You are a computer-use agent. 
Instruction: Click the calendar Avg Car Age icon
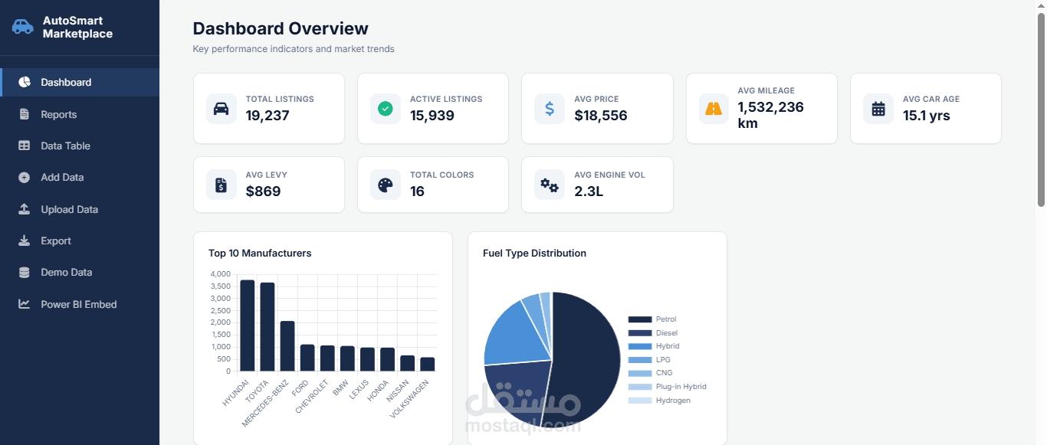click(878, 108)
